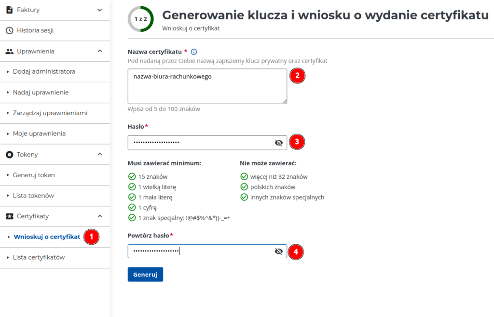494x317 pixels.
Task: Show password in the Hasło field
Action: pos(278,143)
